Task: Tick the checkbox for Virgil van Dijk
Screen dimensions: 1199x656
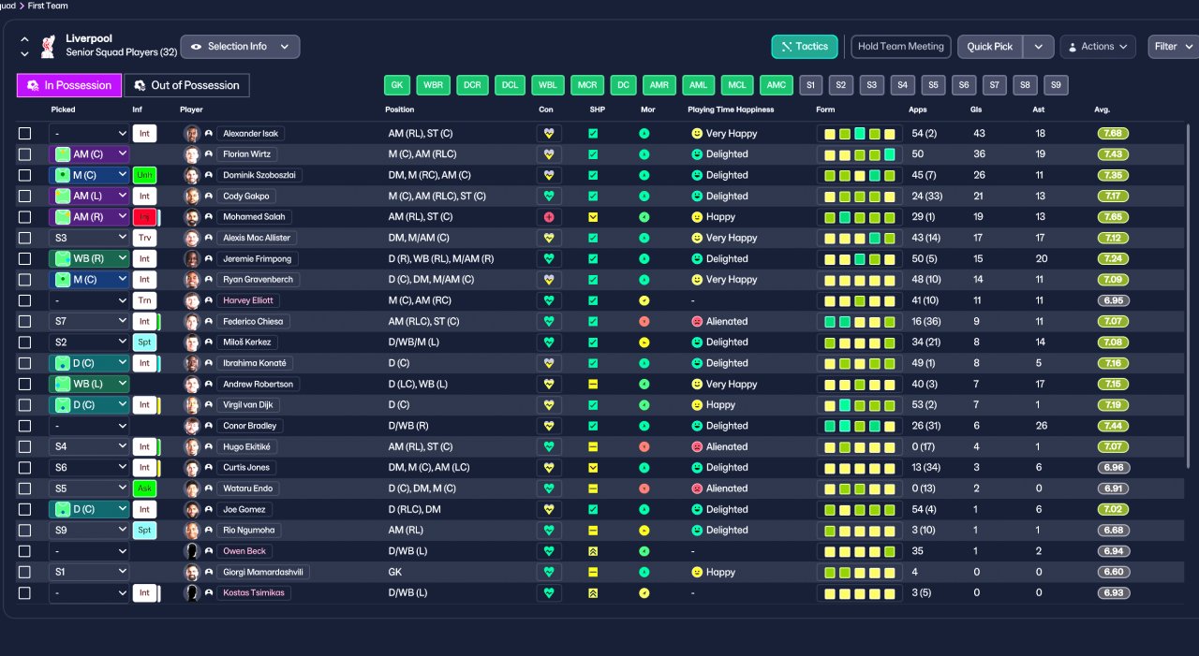Action: point(25,405)
